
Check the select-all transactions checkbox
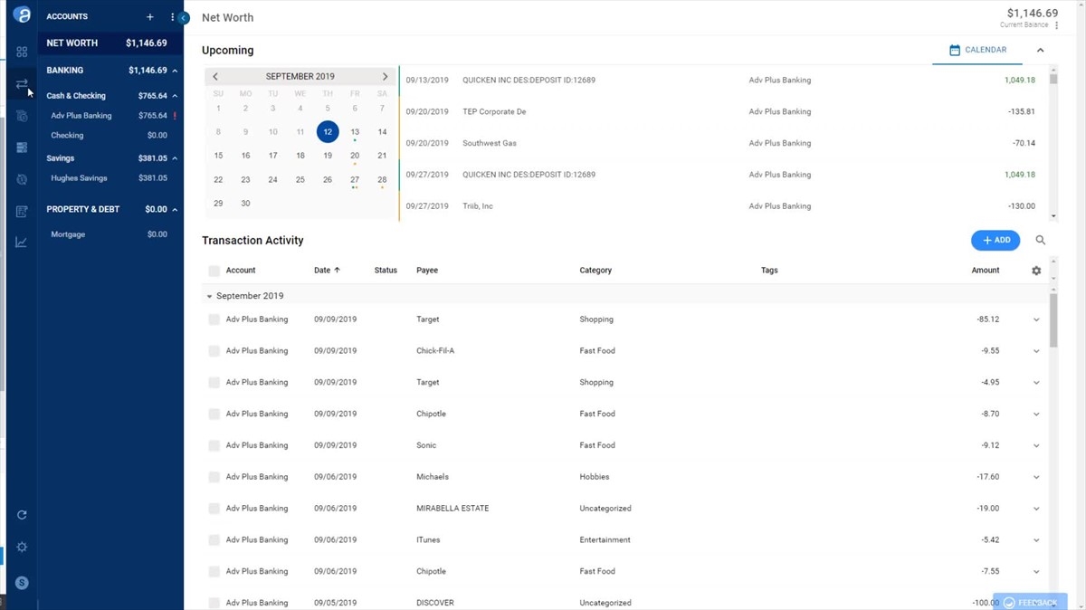[x=214, y=271]
